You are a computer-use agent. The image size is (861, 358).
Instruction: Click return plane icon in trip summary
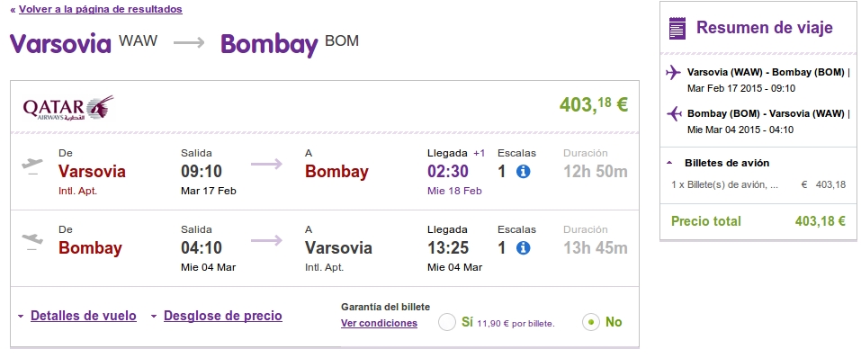click(674, 113)
